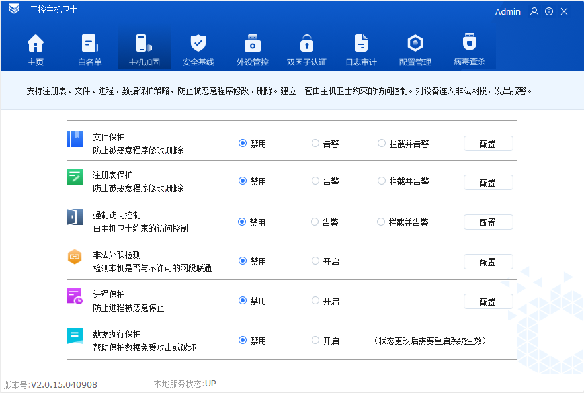This screenshot has width=584, height=393.
Task: Switch to 白名单 whitelist module
Action: (89, 48)
